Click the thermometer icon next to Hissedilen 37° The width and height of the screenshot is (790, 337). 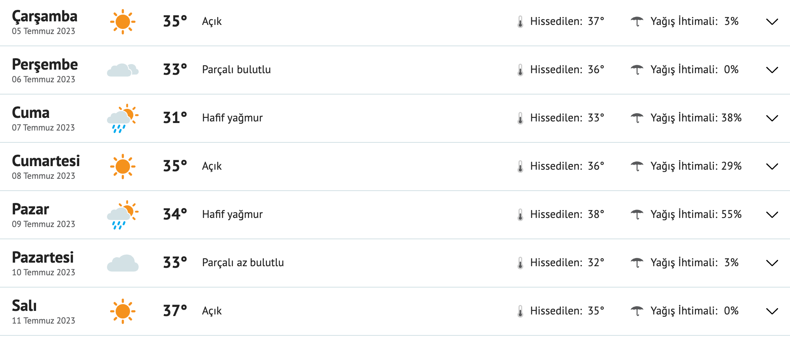520,22
